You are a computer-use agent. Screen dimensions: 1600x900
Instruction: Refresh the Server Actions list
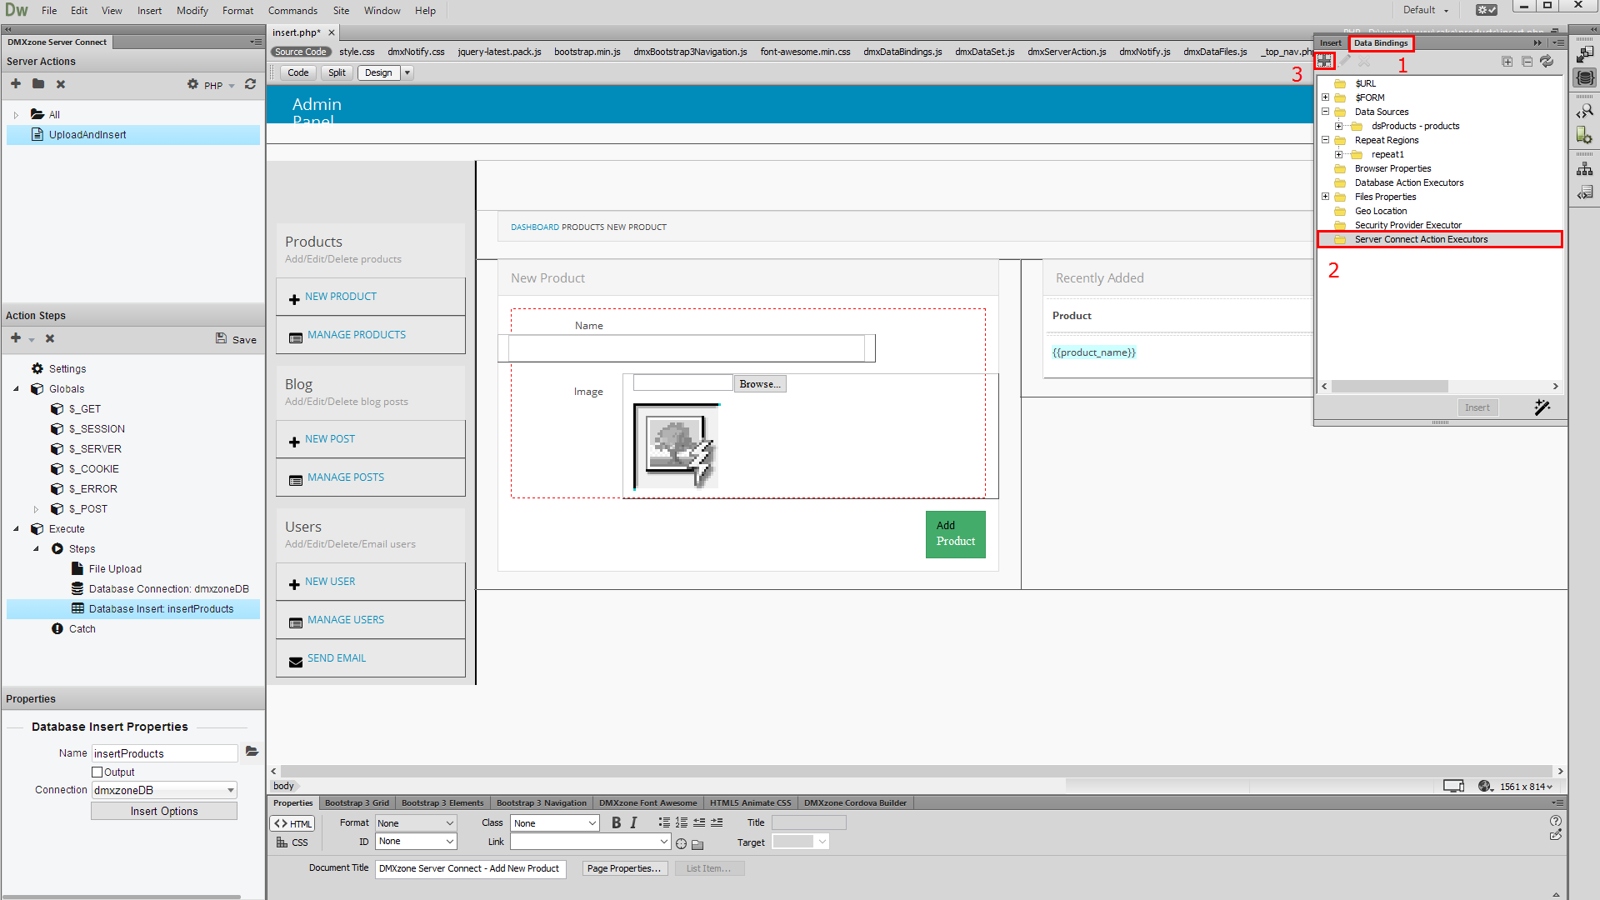pyautogui.click(x=250, y=84)
